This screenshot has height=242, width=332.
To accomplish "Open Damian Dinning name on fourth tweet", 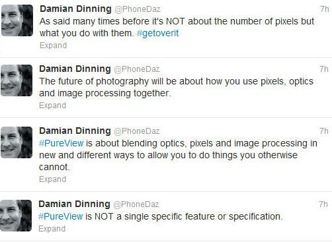I will coord(74,204).
